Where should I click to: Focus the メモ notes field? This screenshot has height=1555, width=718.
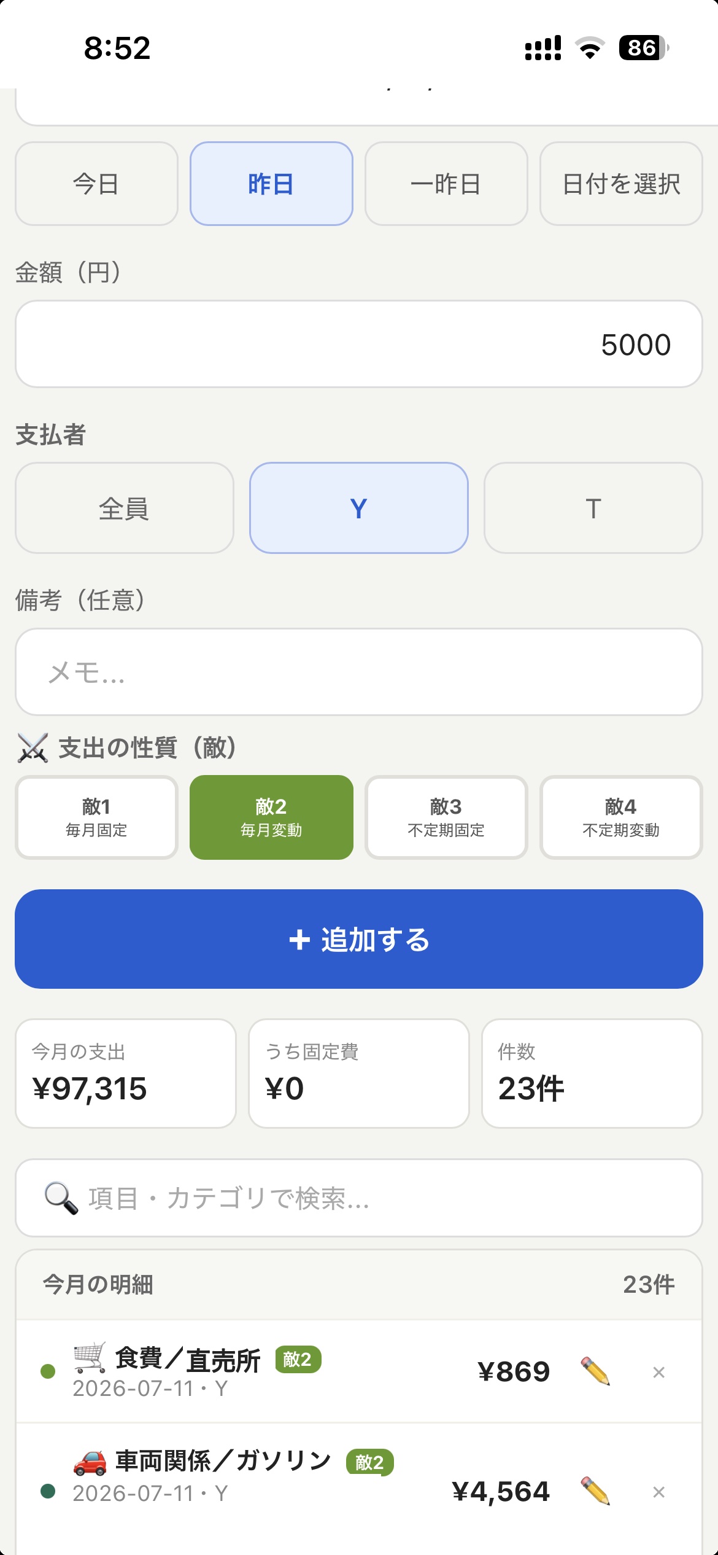coord(359,672)
